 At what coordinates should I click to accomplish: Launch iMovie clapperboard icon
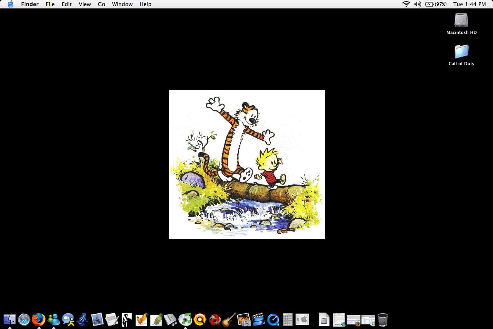click(258, 319)
